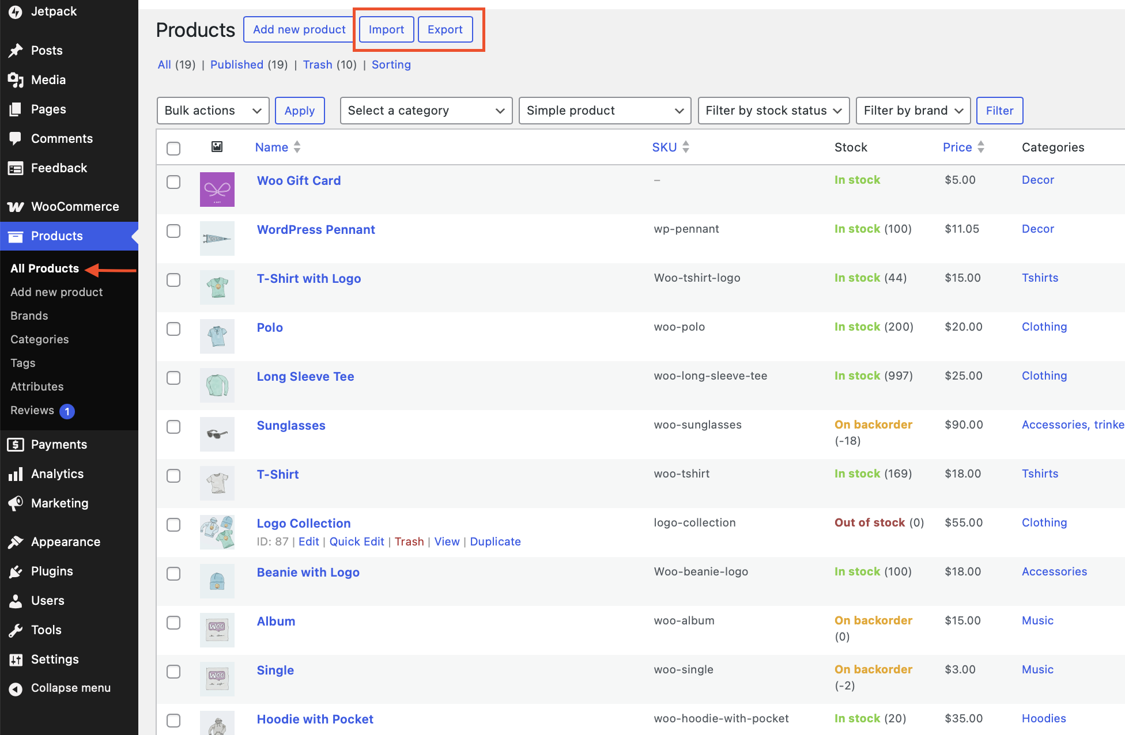Check the select-all products checkbox
Viewport: 1125px width, 735px height.
pos(173,148)
